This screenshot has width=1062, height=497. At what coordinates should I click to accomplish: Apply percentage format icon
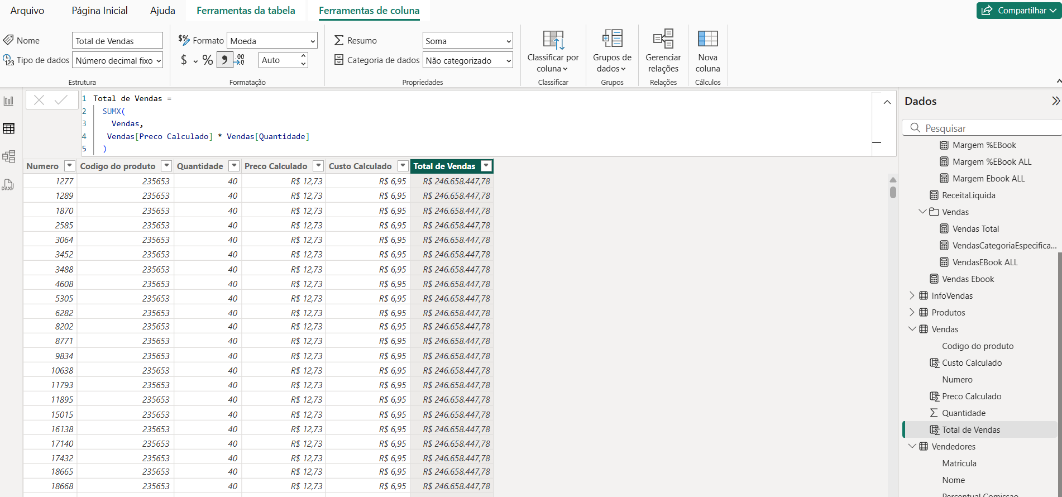[208, 60]
